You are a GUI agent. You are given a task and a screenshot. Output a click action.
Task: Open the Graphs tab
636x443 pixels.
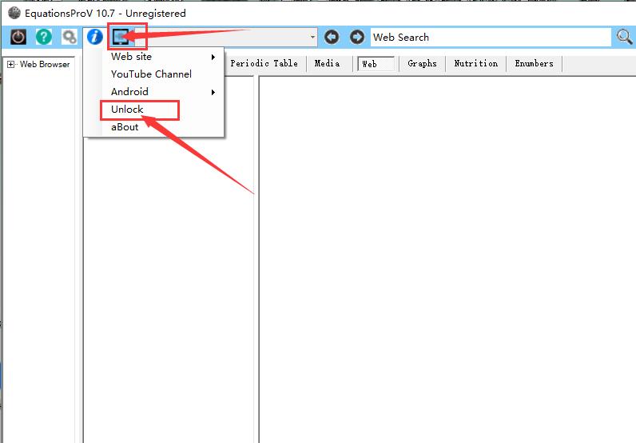tap(422, 64)
